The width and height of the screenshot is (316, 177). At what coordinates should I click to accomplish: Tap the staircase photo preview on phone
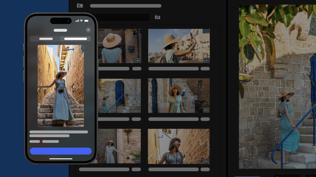click(61, 86)
